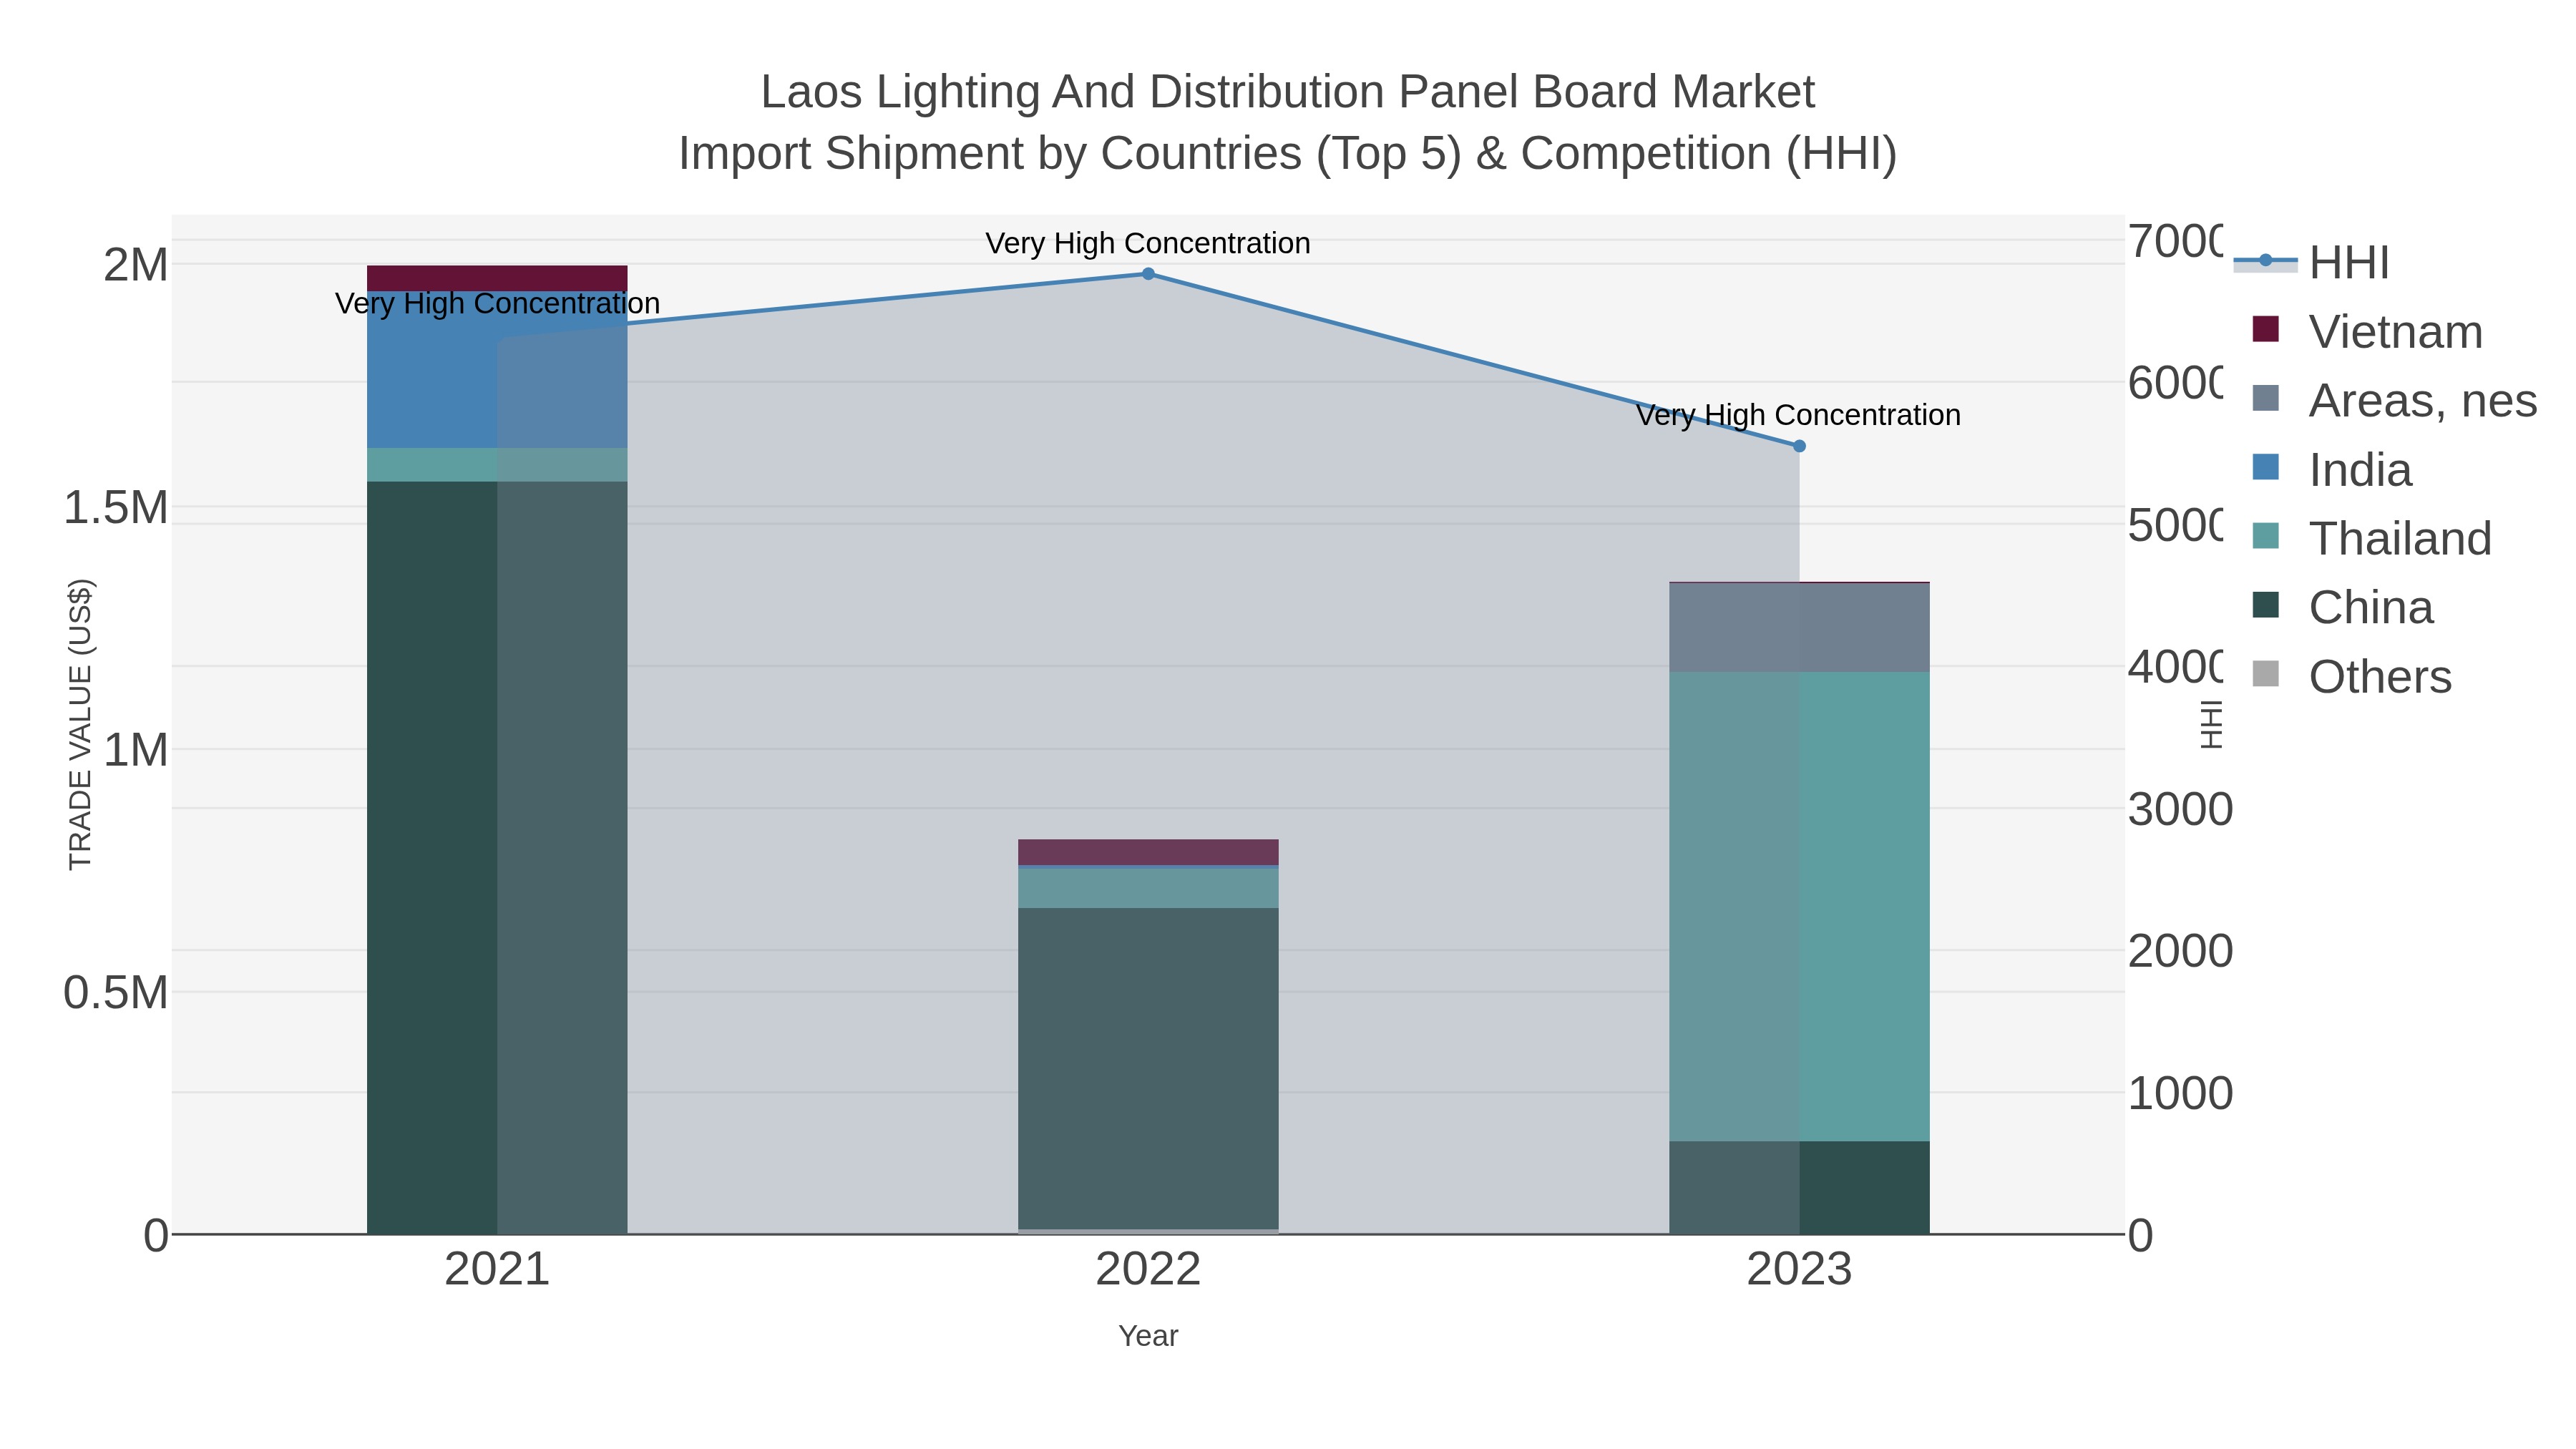
Task: Click the 2023 Areas, nes bar segment
Action: click(1799, 628)
